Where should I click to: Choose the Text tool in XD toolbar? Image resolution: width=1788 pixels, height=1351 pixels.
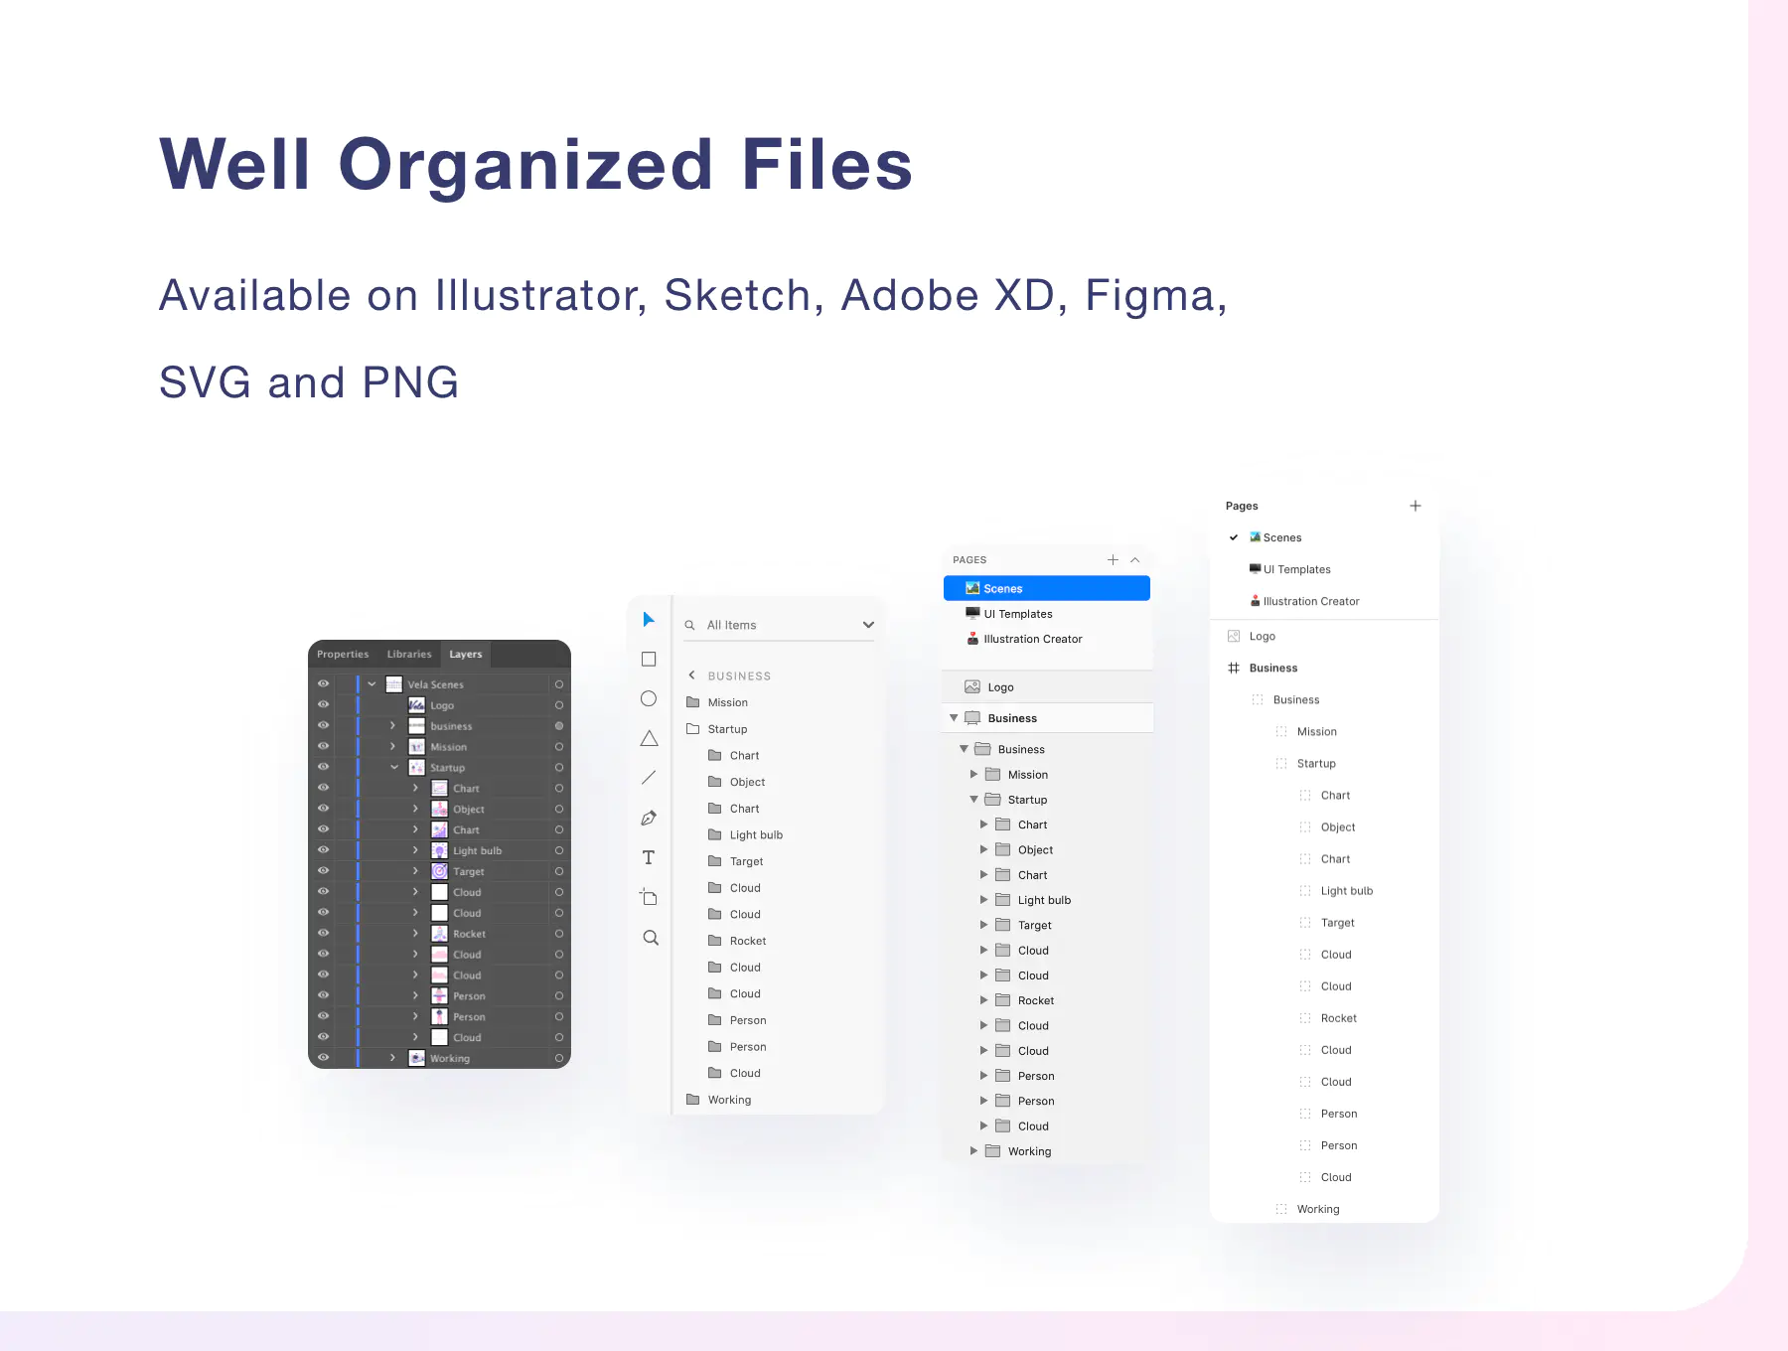pyautogui.click(x=649, y=857)
